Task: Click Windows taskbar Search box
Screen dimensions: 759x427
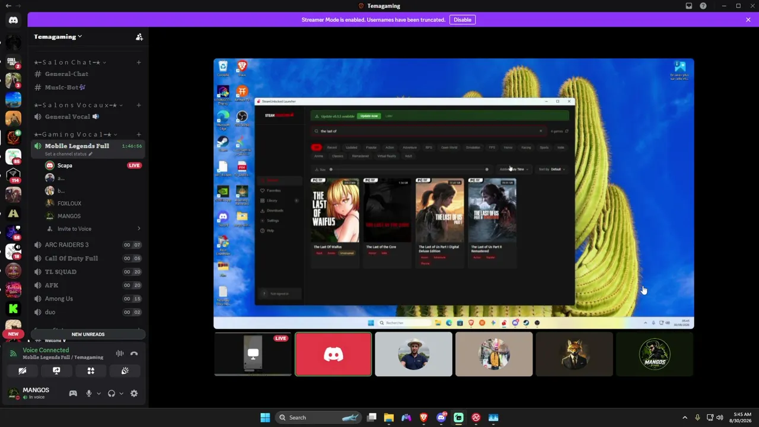Action: tap(318, 418)
